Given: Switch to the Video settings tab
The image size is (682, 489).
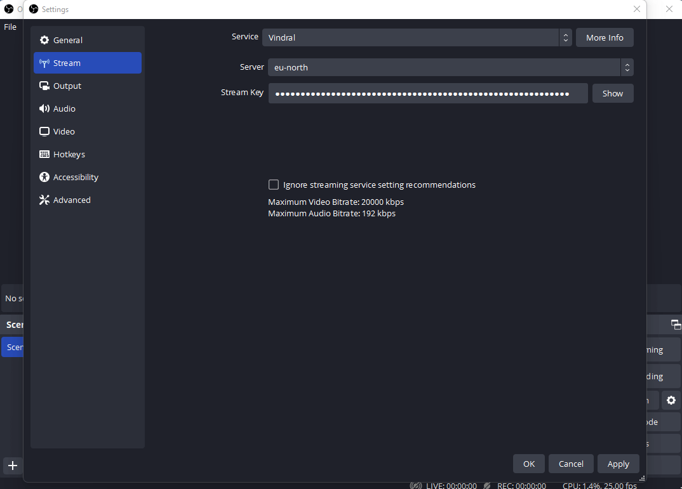Looking at the screenshot, I should (88, 131).
